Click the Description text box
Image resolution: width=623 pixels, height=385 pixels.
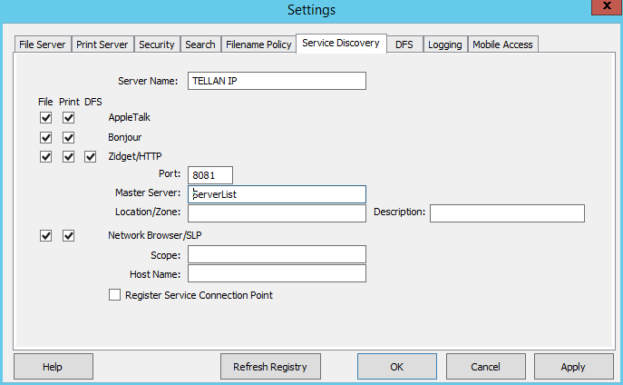pos(507,213)
